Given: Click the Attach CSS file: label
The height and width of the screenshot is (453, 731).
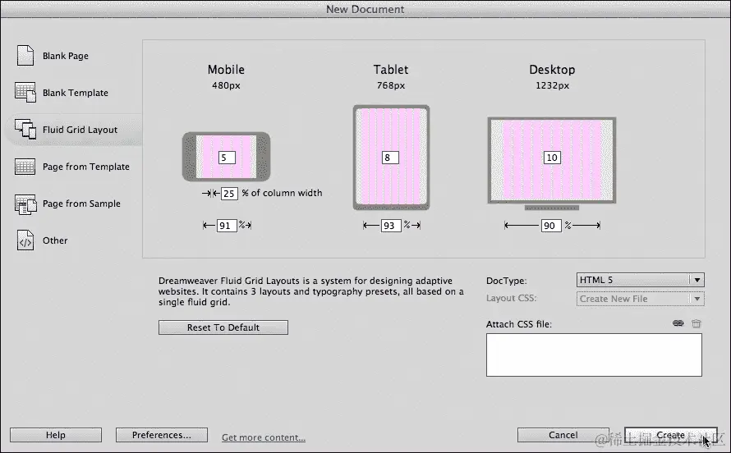Looking at the screenshot, I should point(519,324).
